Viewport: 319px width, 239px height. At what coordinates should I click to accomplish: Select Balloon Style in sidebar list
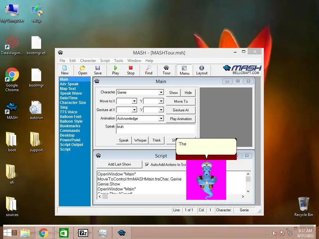[71, 121]
